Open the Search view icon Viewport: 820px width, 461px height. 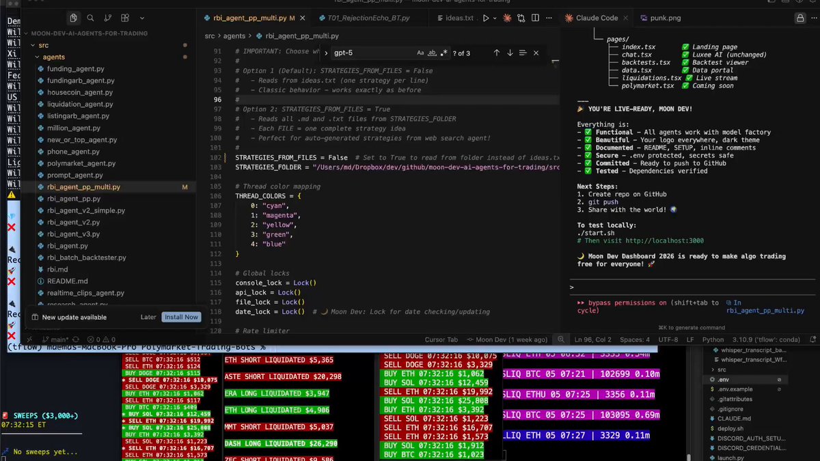(x=91, y=18)
